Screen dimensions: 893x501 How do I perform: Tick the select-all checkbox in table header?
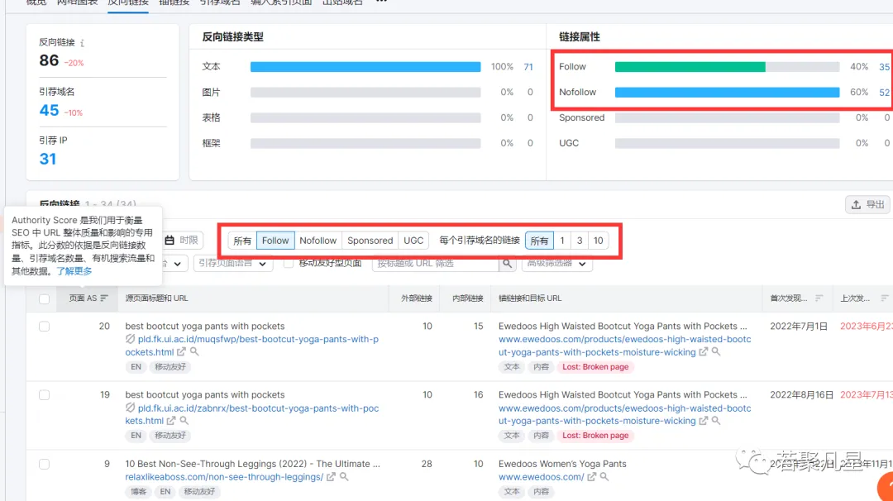45,298
